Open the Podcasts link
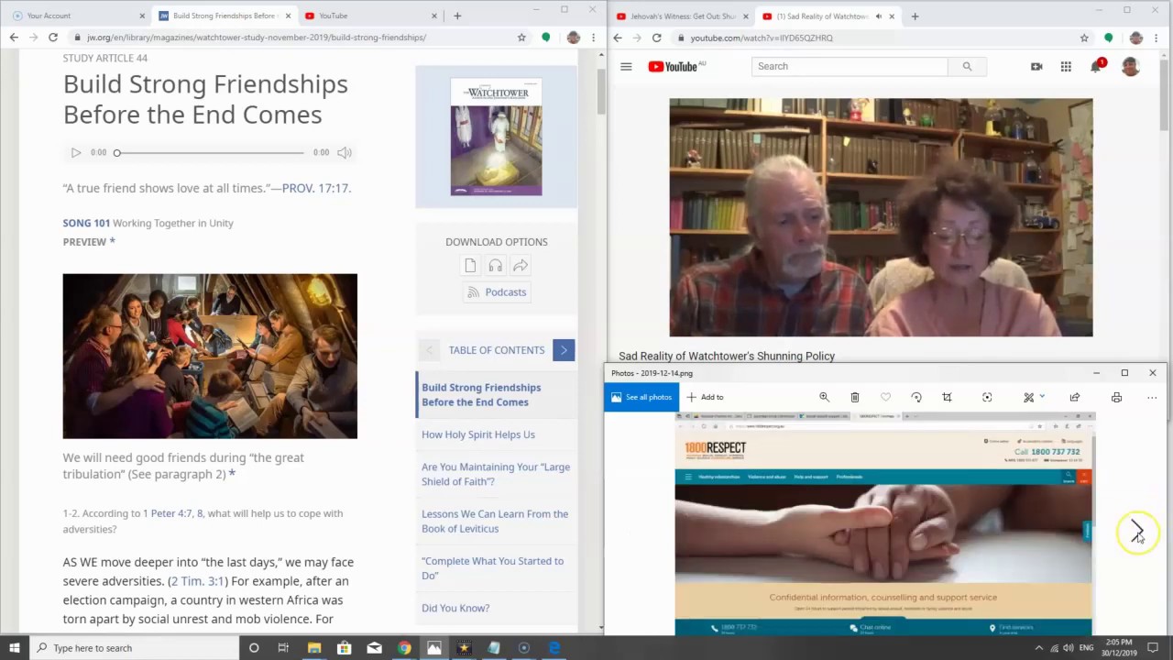Viewport: 1173px width, 660px height. tap(497, 292)
